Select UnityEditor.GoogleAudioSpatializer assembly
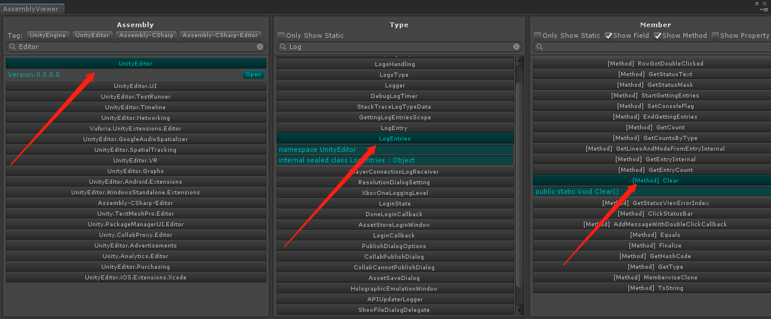This screenshot has height=319, width=771. [136, 139]
